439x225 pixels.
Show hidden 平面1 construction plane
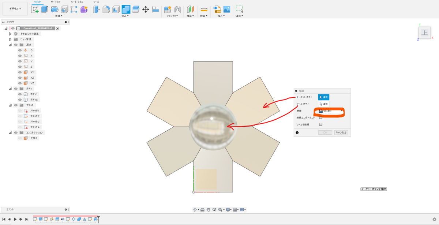[x=20, y=138]
